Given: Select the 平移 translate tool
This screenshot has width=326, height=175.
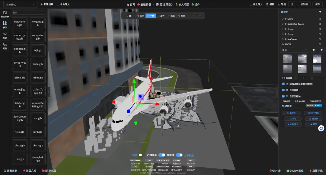Looking at the screenshot, I should [x=151, y=16].
